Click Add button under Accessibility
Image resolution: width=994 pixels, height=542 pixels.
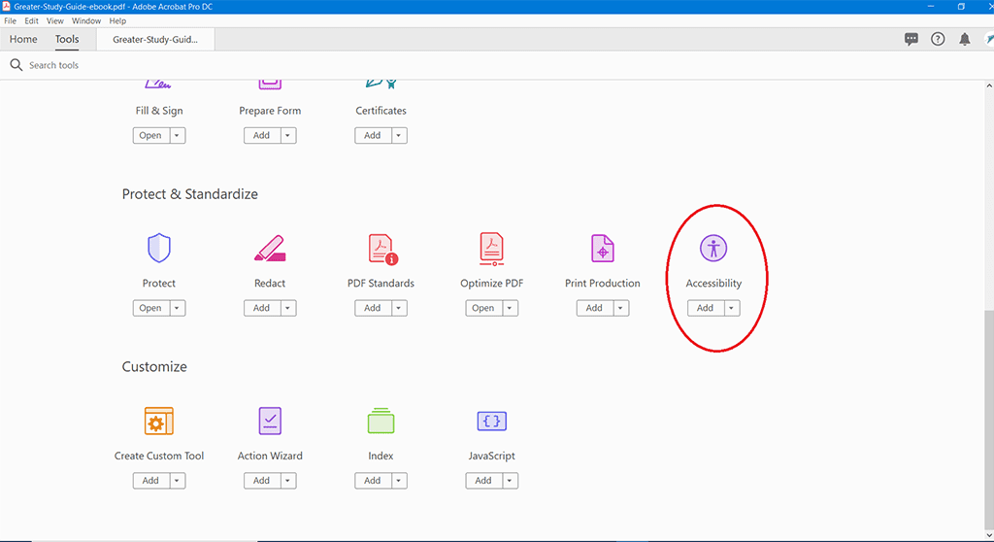(x=705, y=308)
